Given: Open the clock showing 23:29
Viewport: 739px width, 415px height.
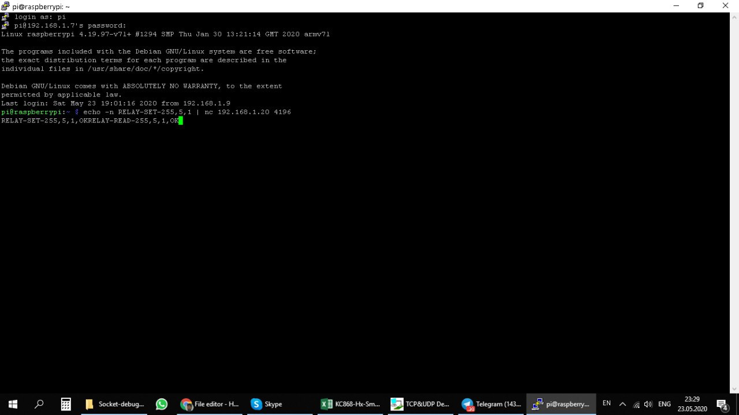Looking at the screenshot, I should pyautogui.click(x=692, y=404).
